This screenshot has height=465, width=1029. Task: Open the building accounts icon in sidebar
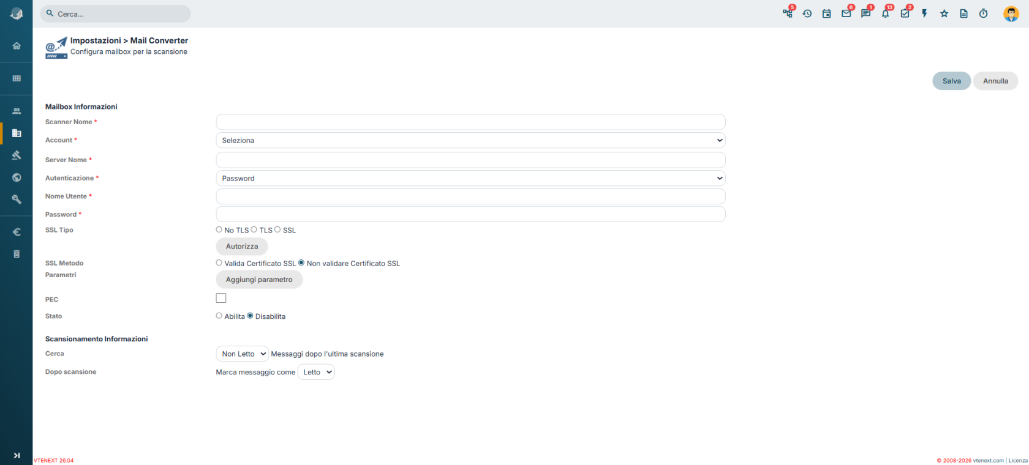click(x=17, y=133)
